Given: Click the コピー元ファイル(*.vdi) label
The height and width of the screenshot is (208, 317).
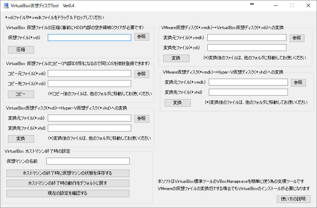Looking at the screenshot, I should point(27,74).
